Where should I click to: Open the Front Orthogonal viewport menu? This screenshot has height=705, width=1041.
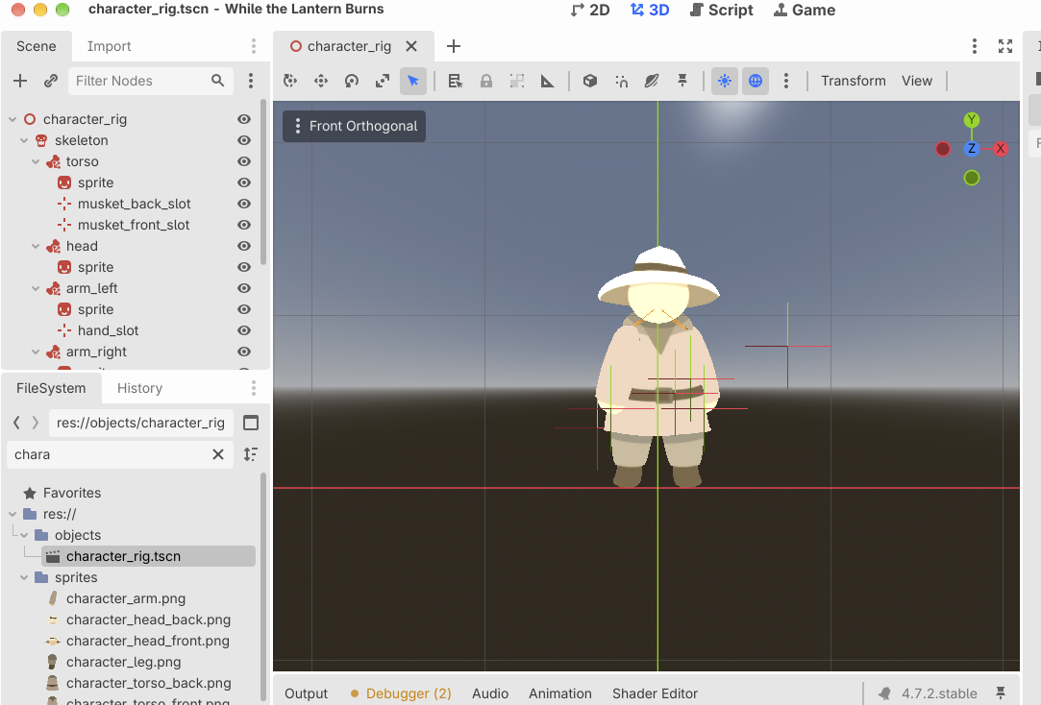coord(355,126)
